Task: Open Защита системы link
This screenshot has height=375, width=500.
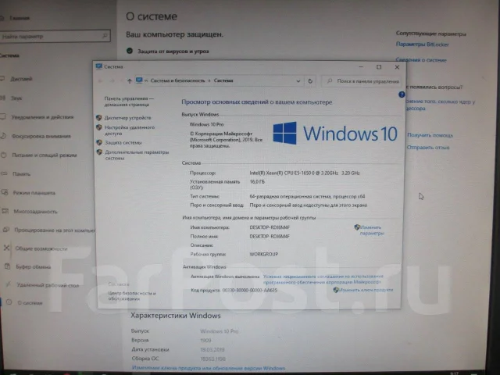Action: 123,142
